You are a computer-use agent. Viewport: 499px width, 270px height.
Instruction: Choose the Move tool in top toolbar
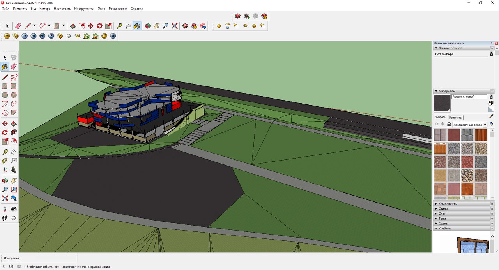click(91, 26)
